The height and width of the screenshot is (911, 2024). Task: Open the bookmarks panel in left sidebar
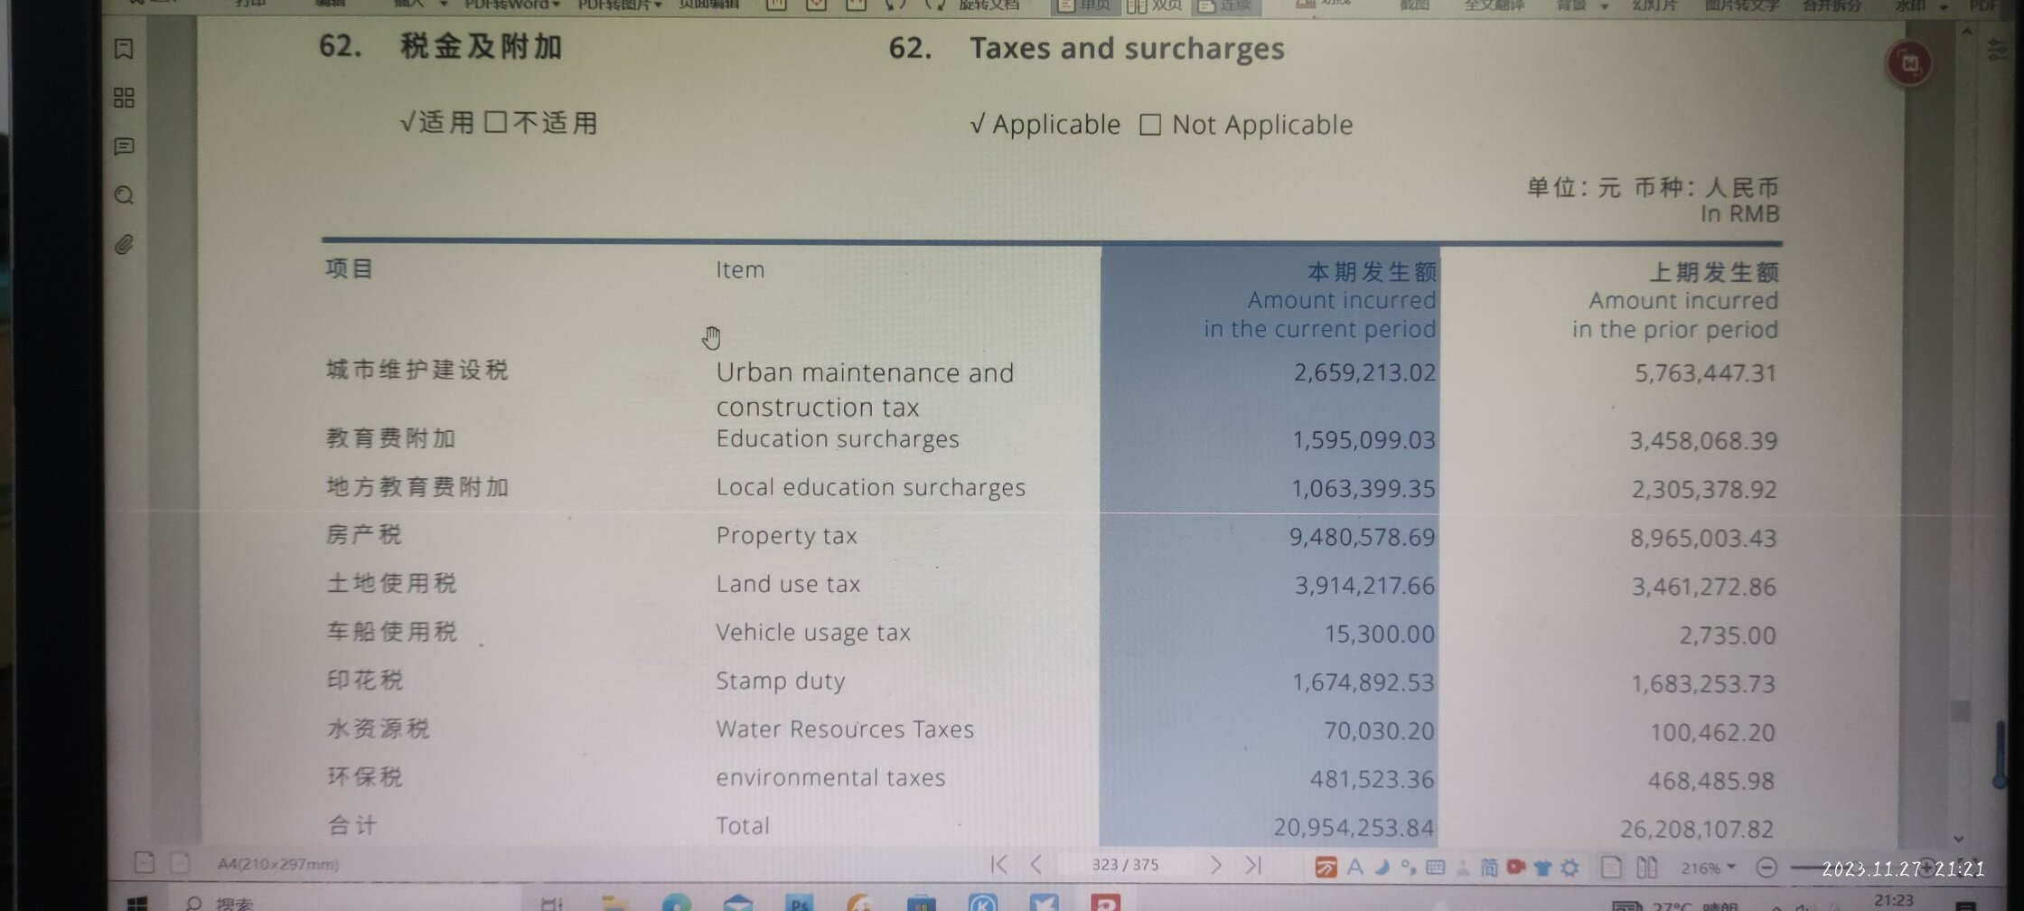(x=125, y=49)
